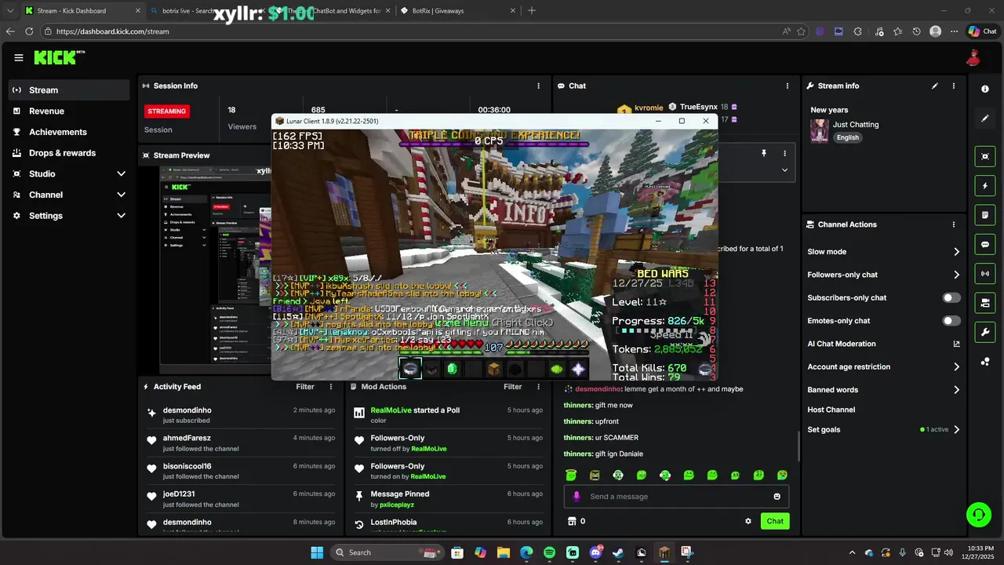Open Set goals settings

(884, 430)
